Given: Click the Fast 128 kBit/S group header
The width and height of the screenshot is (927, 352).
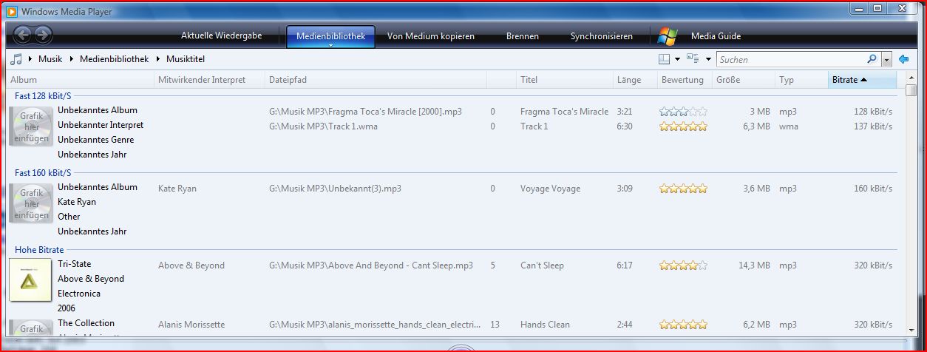Looking at the screenshot, I should point(43,96).
